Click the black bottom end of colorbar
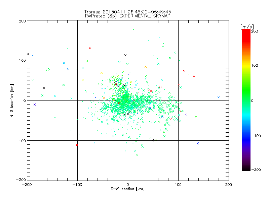 coord(246,169)
